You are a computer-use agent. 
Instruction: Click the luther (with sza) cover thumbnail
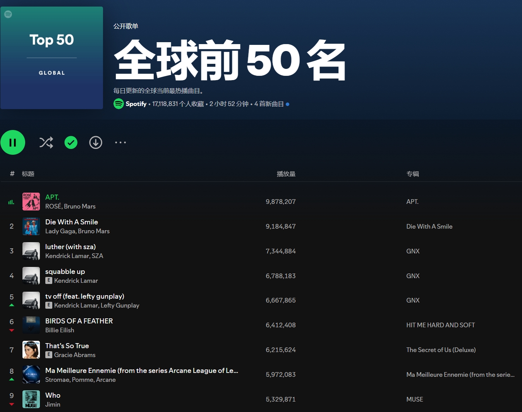[x=31, y=251]
